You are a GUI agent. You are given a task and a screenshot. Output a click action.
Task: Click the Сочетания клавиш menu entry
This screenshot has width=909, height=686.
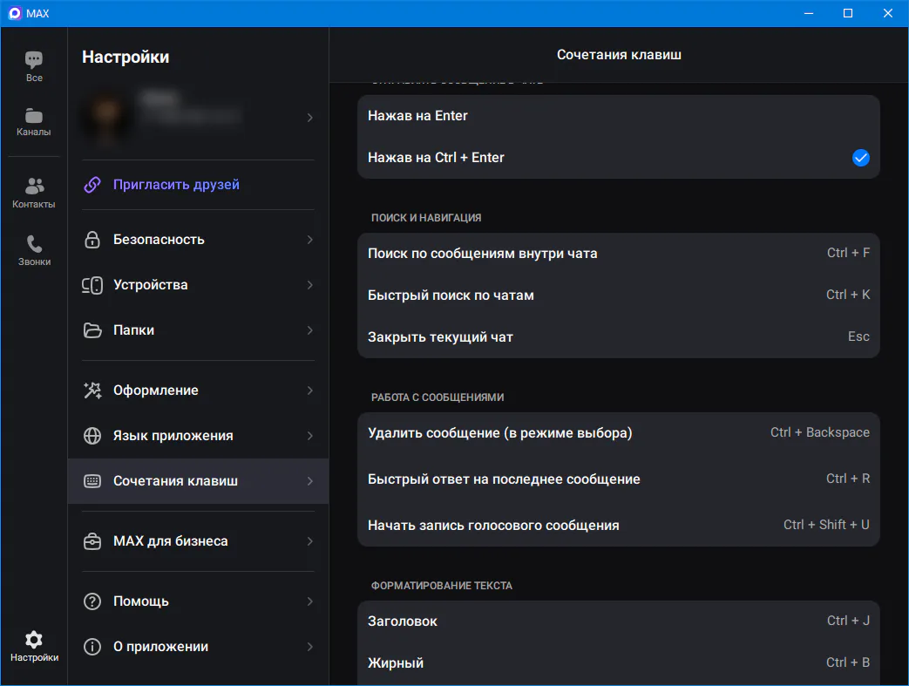click(175, 481)
